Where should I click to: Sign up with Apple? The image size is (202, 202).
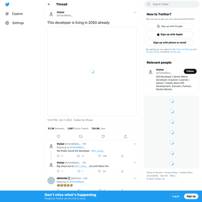(x=170, y=35)
